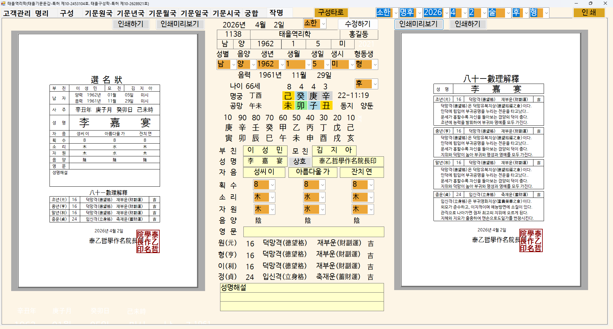This screenshot has height=329, width=613.
Task: Expand the top 소한 dropdown
Action: point(396,13)
